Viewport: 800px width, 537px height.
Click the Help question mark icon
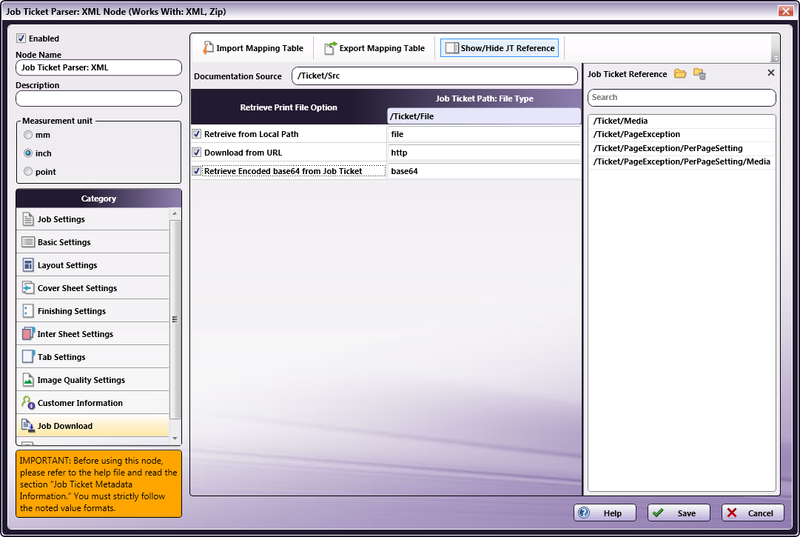[x=584, y=513]
